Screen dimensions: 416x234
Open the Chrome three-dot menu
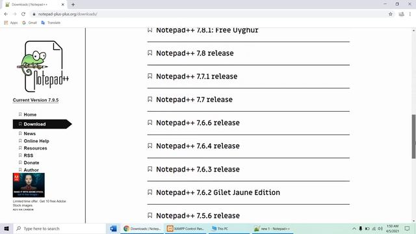click(x=410, y=14)
